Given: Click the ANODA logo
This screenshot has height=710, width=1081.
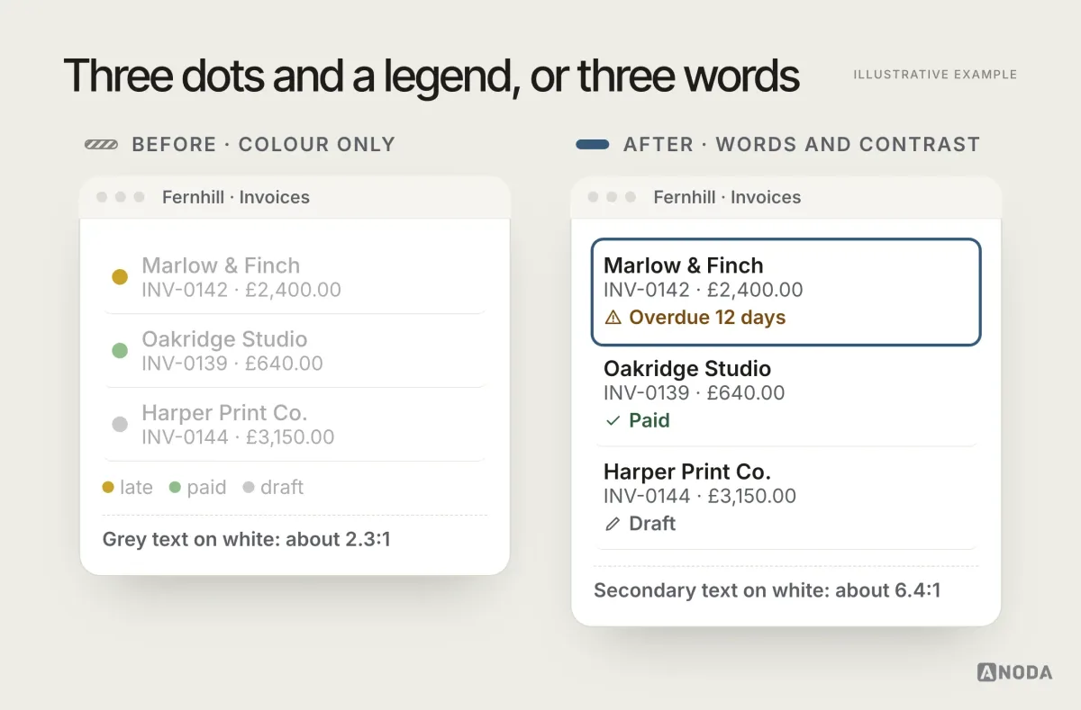Looking at the screenshot, I should click(1014, 672).
